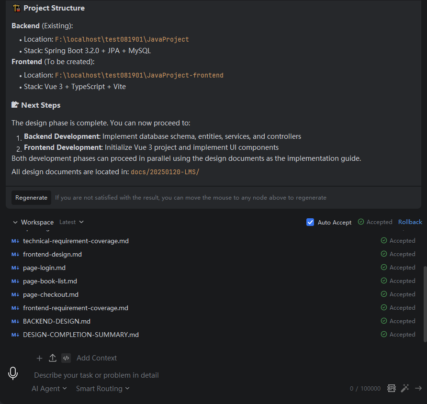Click markdown icon for page-login.md
427x404 pixels.
pos(15,268)
